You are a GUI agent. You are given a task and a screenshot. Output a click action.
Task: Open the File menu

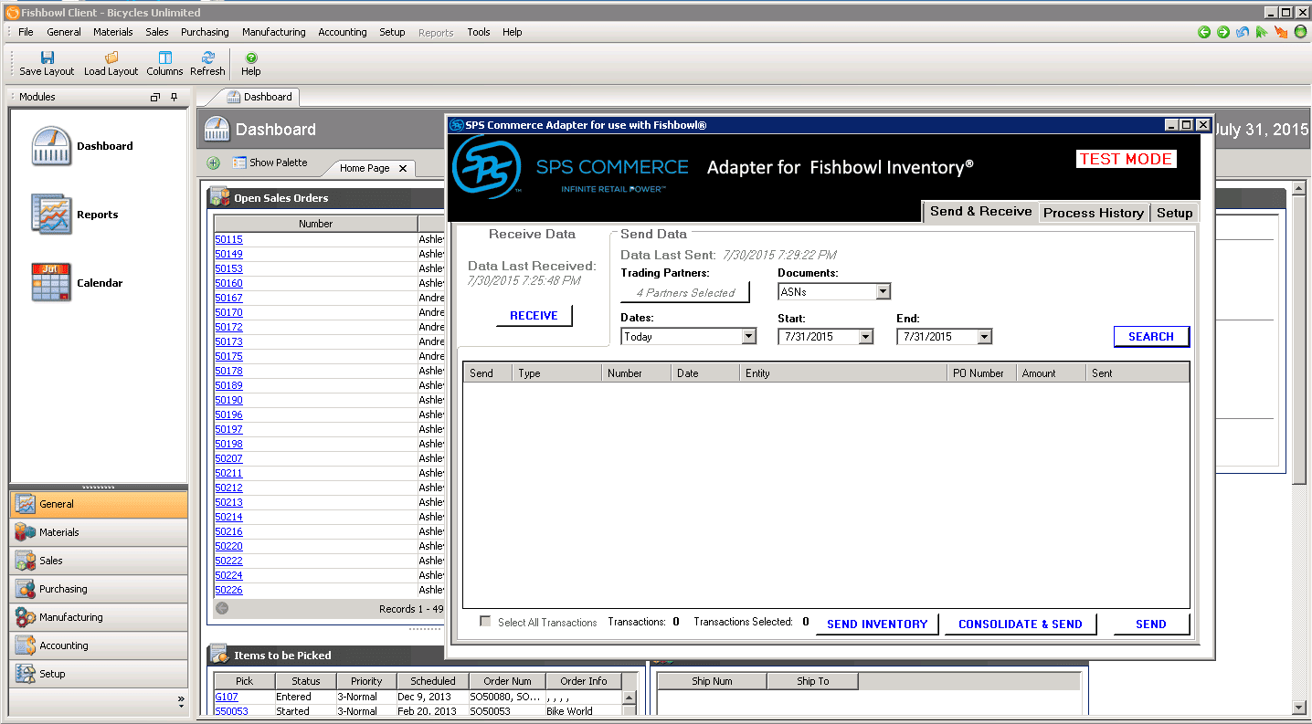point(26,32)
